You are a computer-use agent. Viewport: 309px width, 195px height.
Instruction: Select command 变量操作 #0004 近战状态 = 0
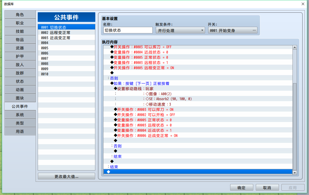(x=198, y=52)
